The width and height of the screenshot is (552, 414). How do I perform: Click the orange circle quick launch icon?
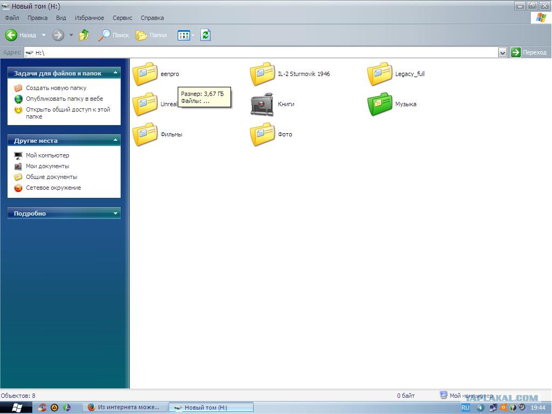click(54, 408)
